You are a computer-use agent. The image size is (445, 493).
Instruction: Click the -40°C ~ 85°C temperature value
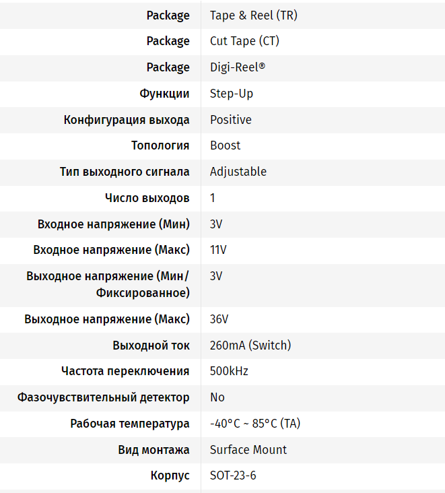(x=255, y=424)
